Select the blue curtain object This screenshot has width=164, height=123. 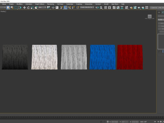pos(102,57)
